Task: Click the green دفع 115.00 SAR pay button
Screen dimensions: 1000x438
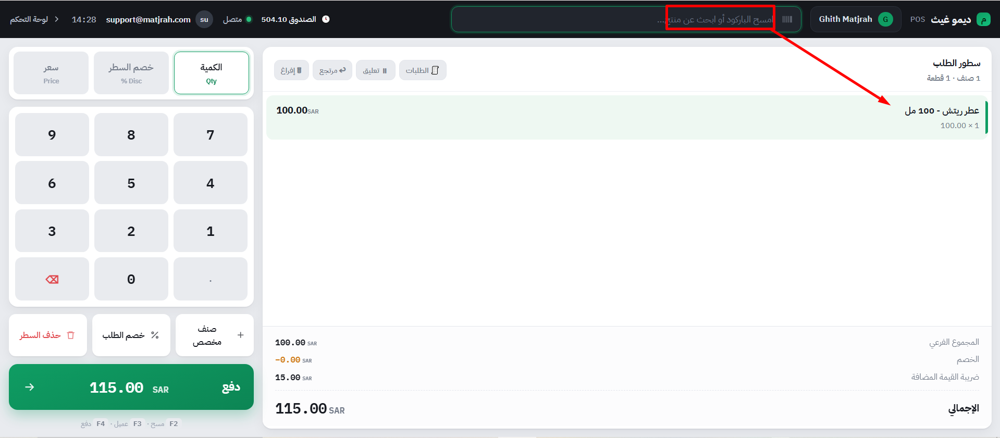Action: [131, 387]
